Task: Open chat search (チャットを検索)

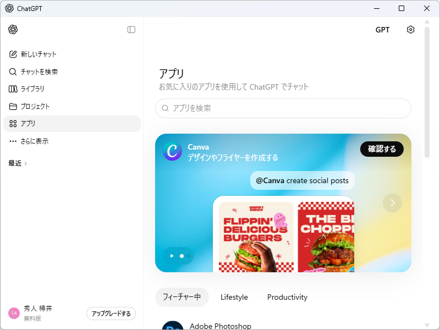Action: pyautogui.click(x=72, y=72)
